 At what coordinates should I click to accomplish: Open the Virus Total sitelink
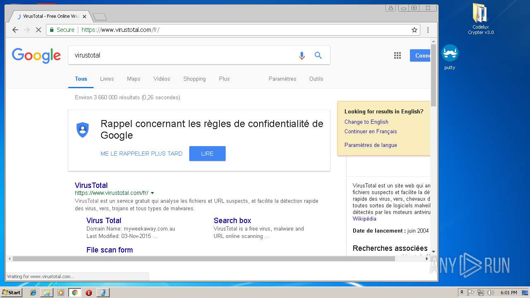click(104, 221)
